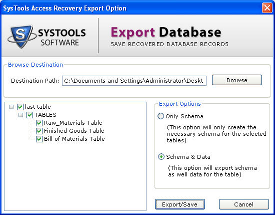Collapse the TABLES tree node
The width and height of the screenshot is (275, 215).
tap(20, 115)
